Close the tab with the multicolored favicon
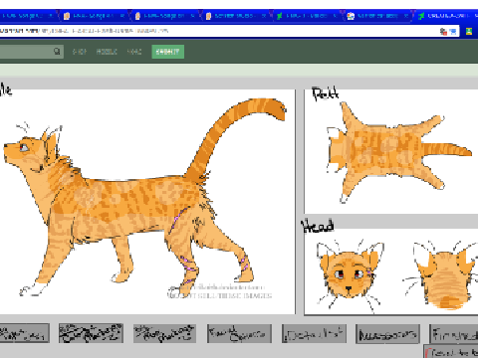 pos(406,16)
